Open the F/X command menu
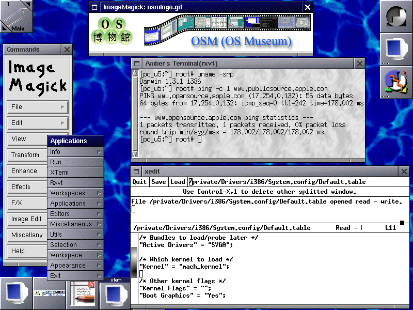 (27, 203)
